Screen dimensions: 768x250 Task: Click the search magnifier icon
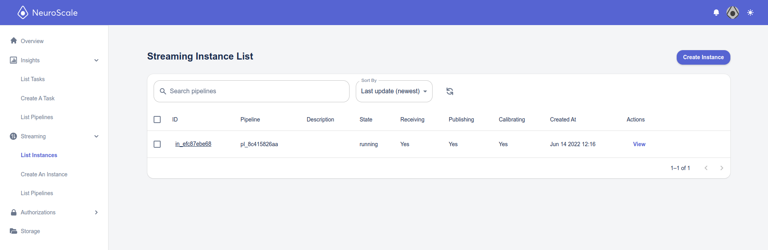[x=163, y=91]
